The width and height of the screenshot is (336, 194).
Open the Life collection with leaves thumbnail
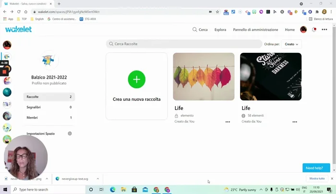click(x=204, y=77)
